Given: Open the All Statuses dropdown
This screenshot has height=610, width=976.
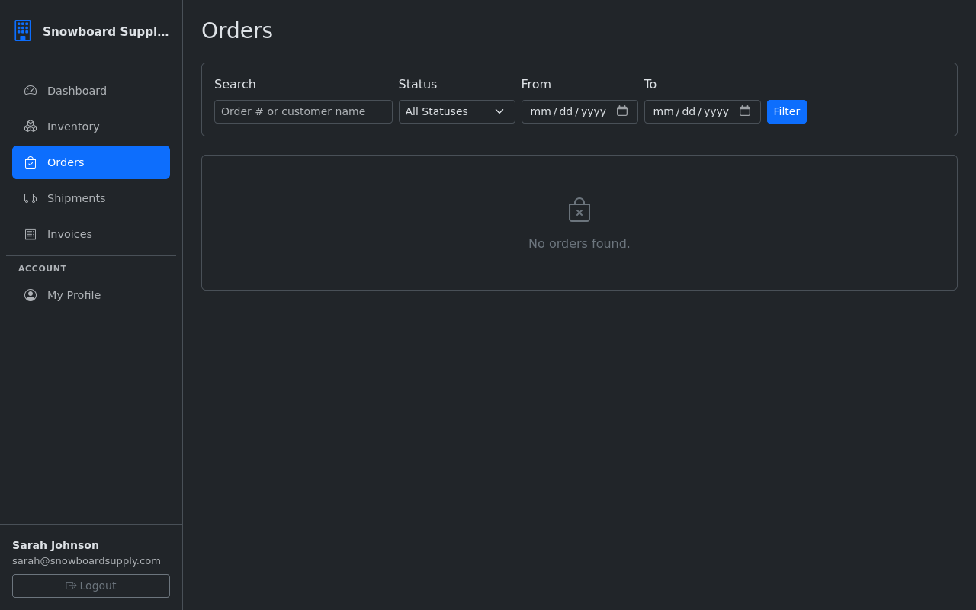Looking at the screenshot, I should (x=457, y=111).
